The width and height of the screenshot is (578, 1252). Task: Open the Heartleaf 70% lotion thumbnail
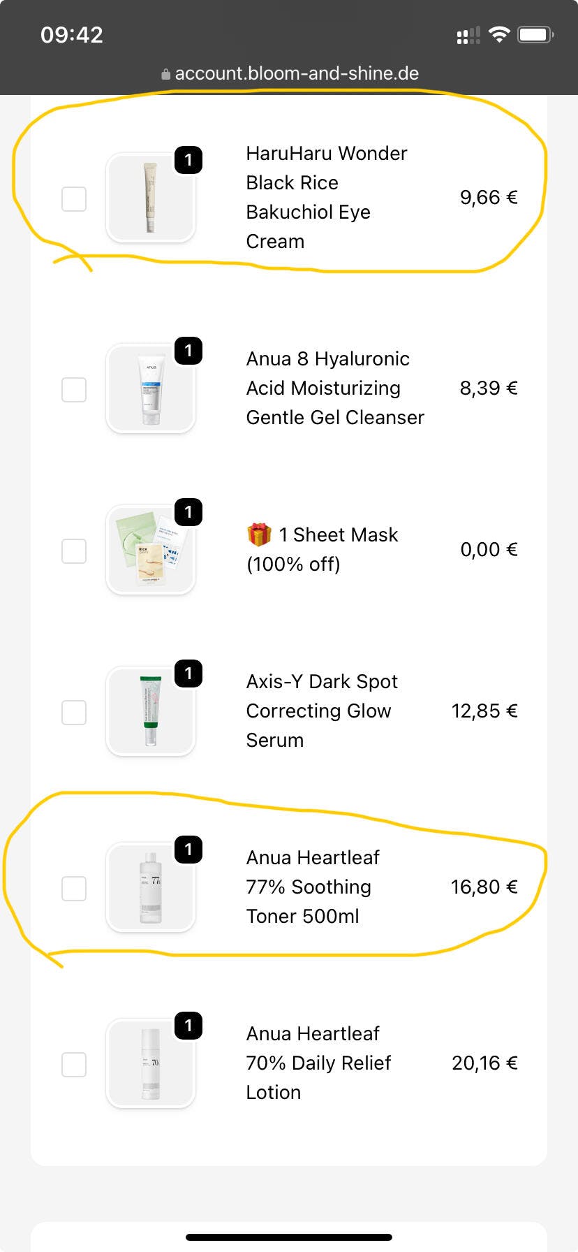151,1064
